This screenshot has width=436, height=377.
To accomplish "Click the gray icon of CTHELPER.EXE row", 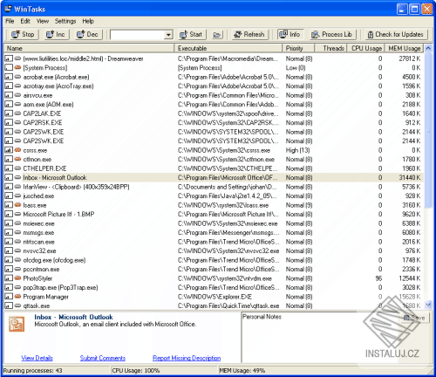I will [18, 168].
